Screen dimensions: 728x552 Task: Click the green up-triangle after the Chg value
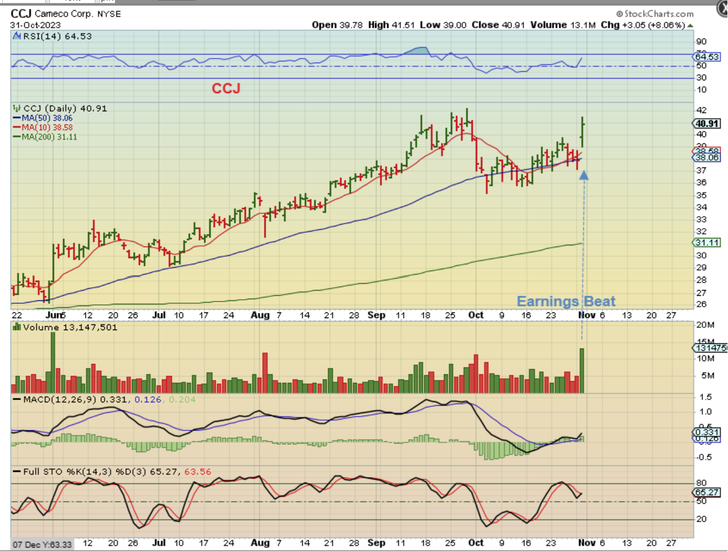pyautogui.click(x=690, y=25)
